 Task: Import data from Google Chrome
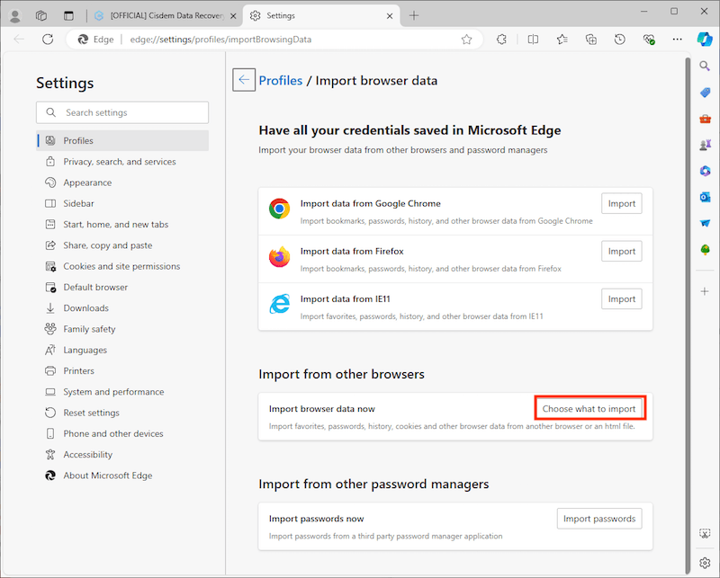point(622,204)
